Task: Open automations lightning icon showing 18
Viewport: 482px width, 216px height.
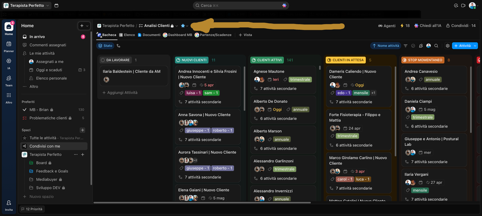Action: (x=405, y=26)
